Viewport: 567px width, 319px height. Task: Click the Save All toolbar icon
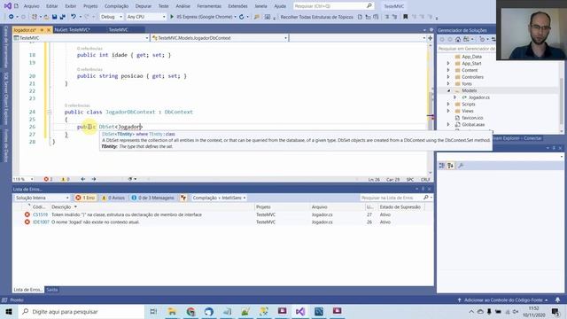pyautogui.click(x=62, y=17)
